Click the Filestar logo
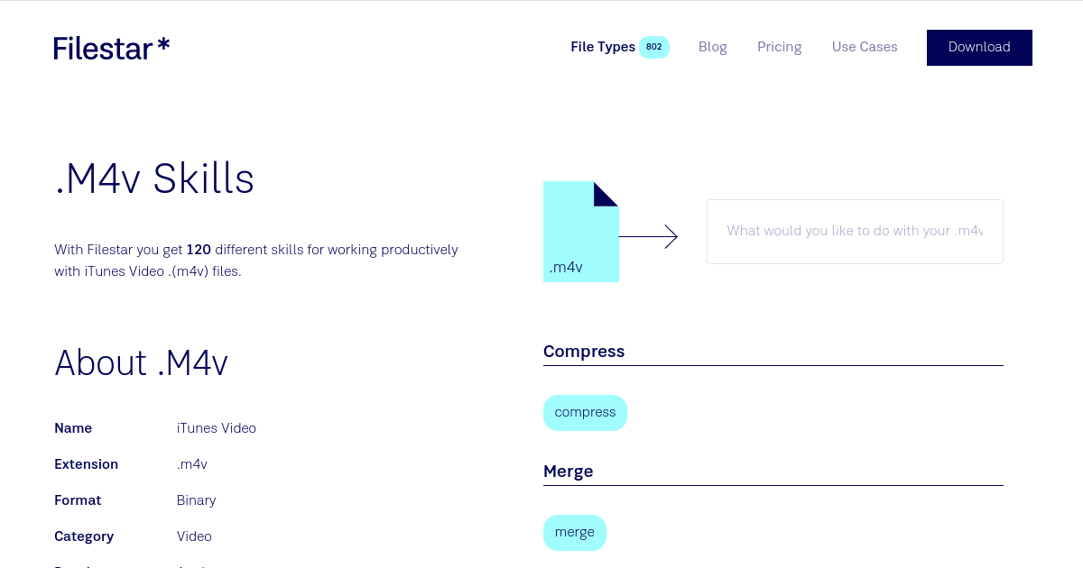Image resolution: width=1083 pixels, height=568 pixels. click(112, 48)
